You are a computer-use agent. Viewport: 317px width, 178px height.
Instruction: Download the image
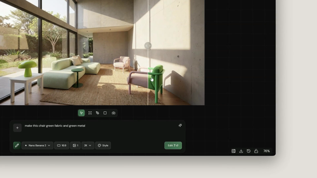tap(241, 151)
